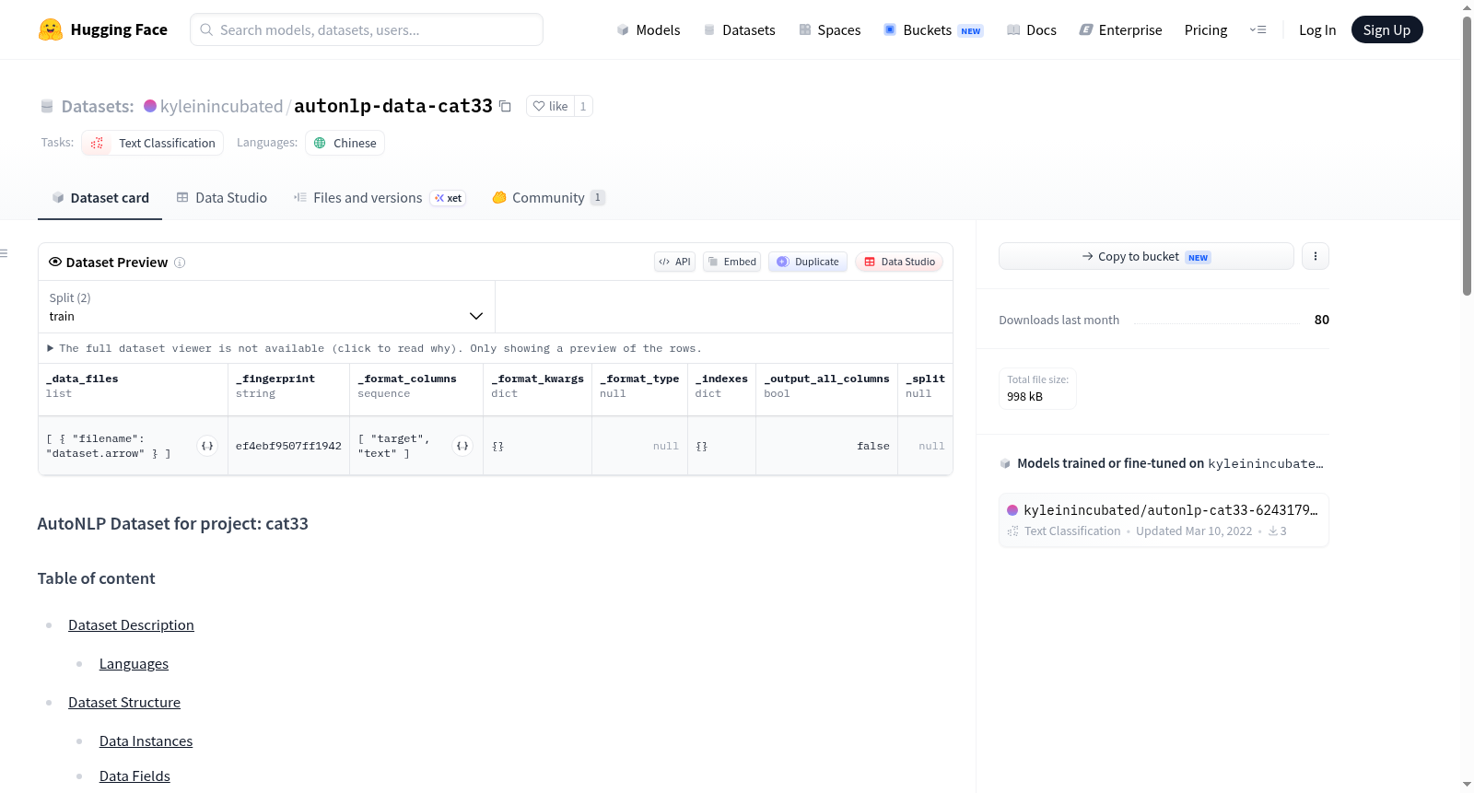This screenshot has height=793, width=1474.
Task: Open the Split train dropdown
Action: 266,307
